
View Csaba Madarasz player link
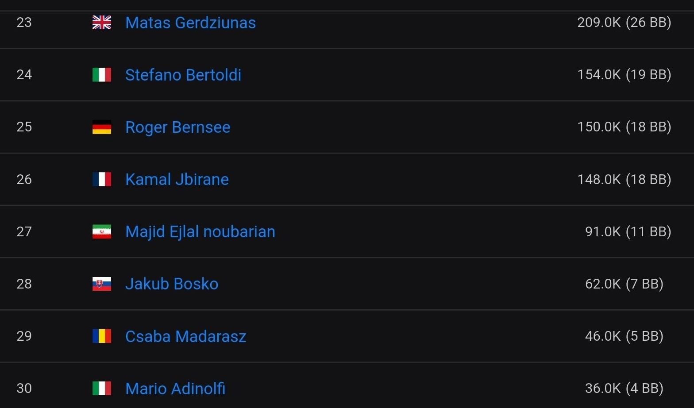point(185,336)
